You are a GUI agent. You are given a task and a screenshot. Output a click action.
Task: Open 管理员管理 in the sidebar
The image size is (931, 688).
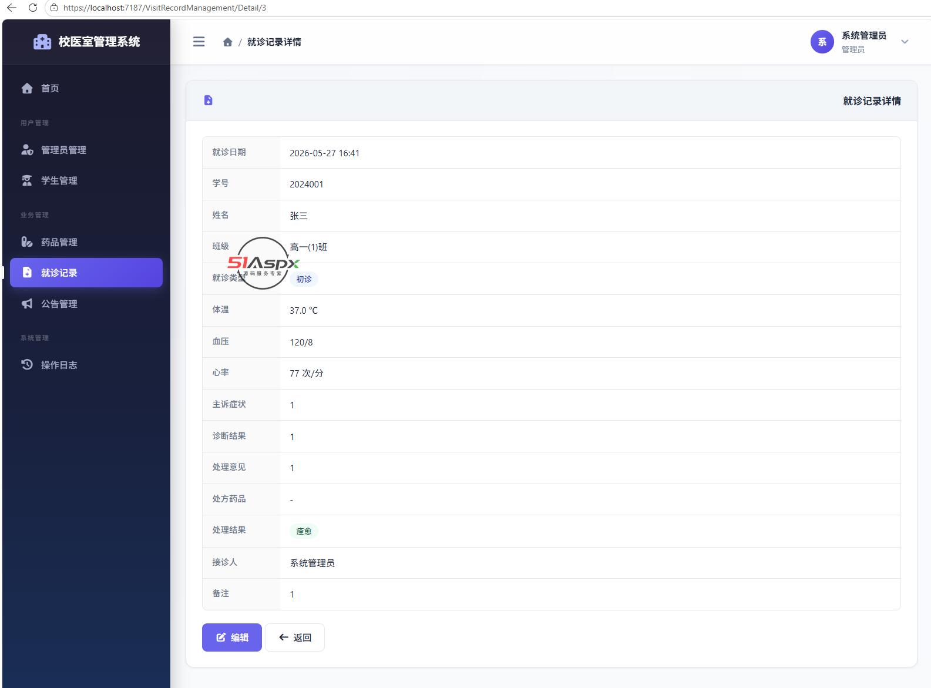click(86, 150)
